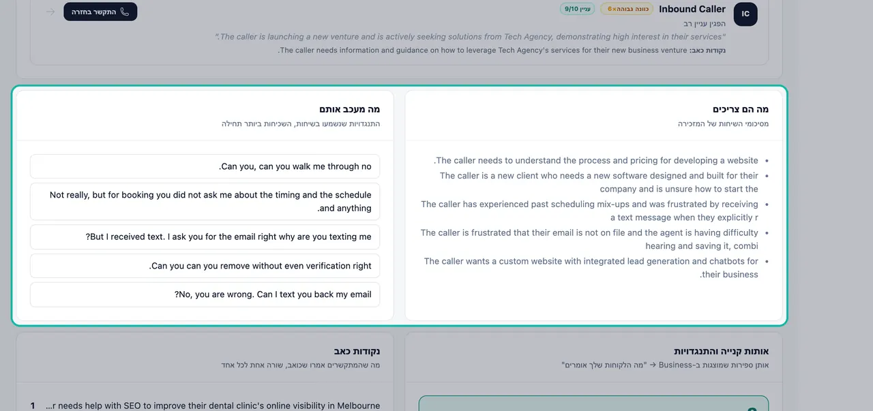Image resolution: width=873 pixels, height=411 pixels.
Task: Click the כוונה גבוהה high-intent badge
Action: 627,9
